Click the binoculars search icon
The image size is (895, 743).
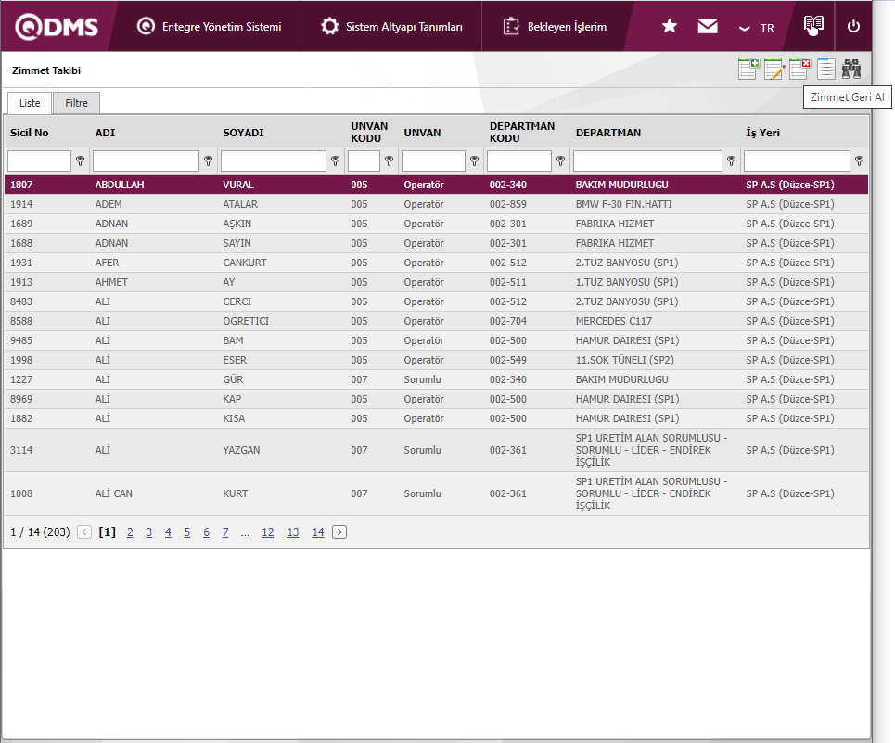[x=852, y=70]
